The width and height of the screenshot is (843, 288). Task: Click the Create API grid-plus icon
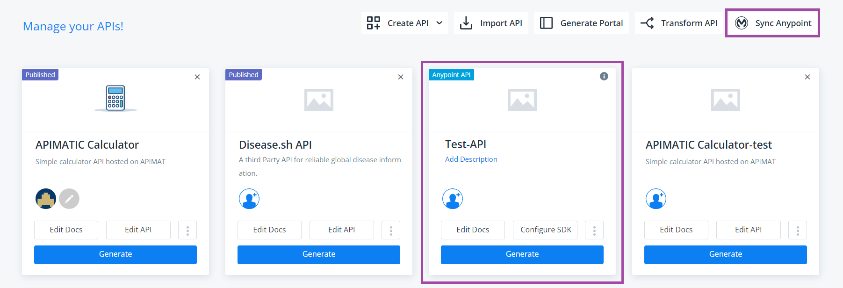pyautogui.click(x=373, y=23)
